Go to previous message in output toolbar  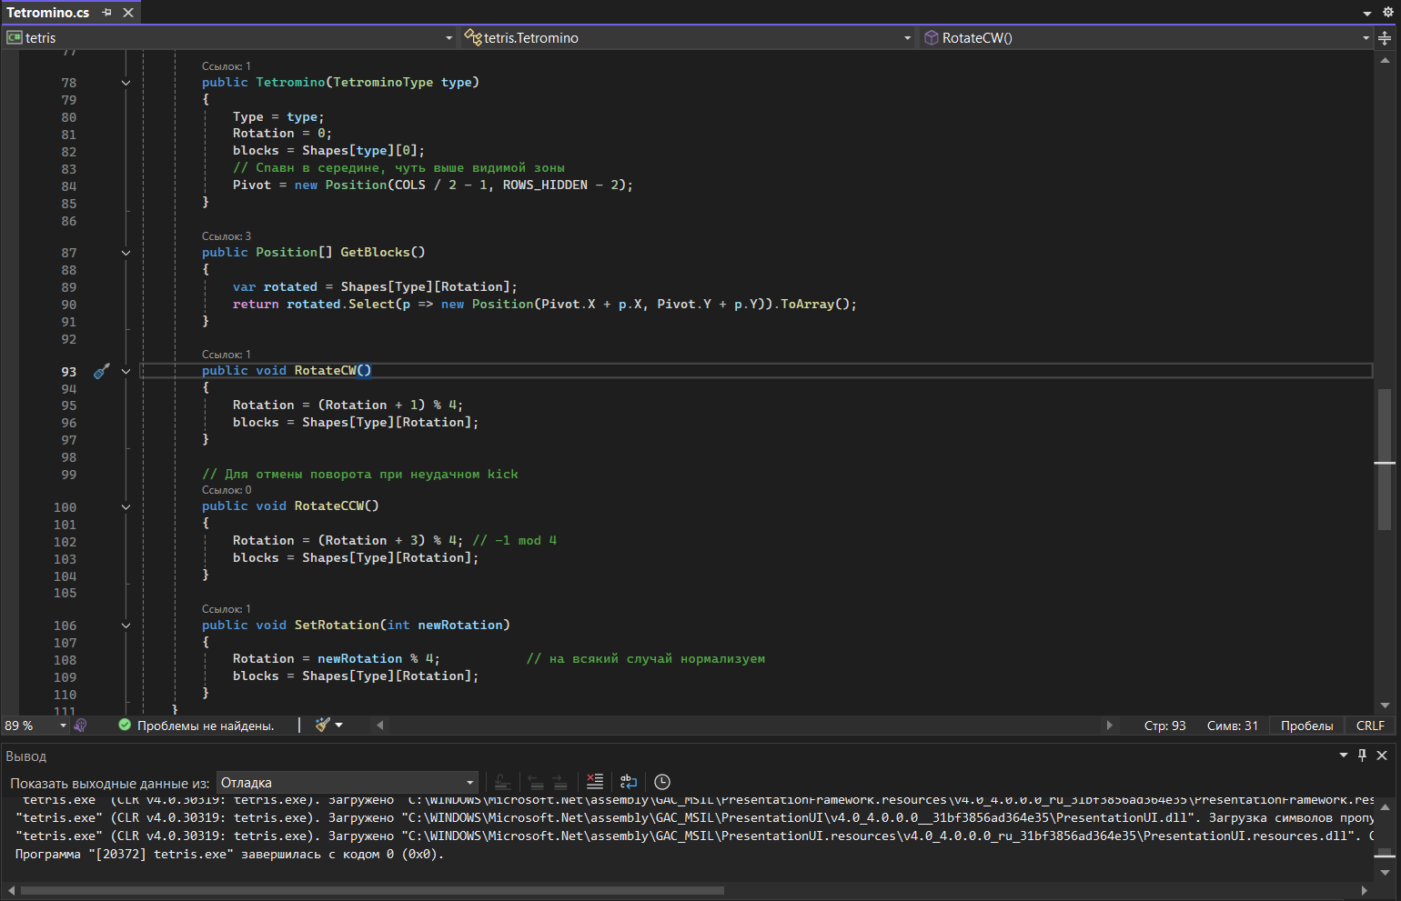point(536,782)
